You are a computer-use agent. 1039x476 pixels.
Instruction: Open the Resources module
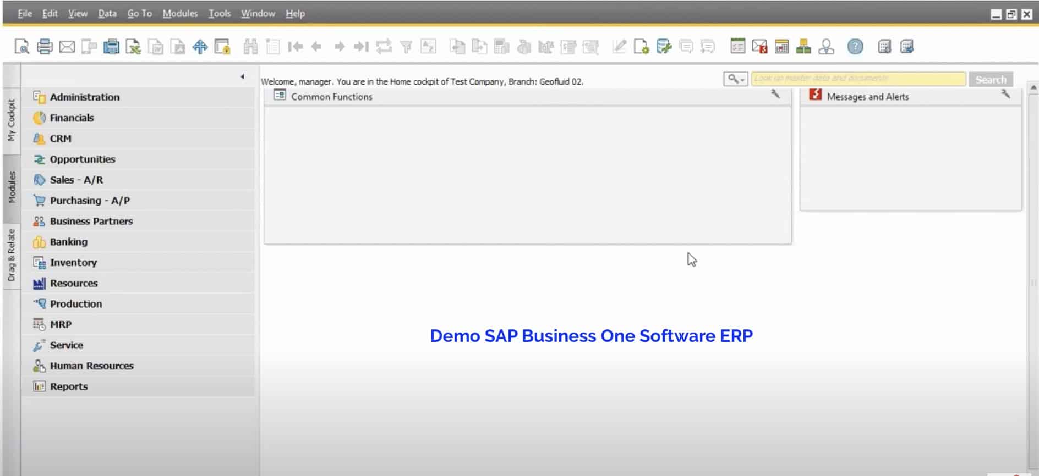[138, 283]
